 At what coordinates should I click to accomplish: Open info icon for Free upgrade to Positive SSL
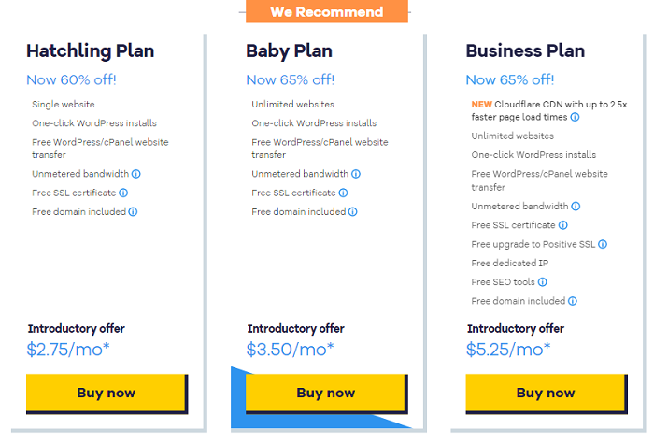[x=603, y=244]
